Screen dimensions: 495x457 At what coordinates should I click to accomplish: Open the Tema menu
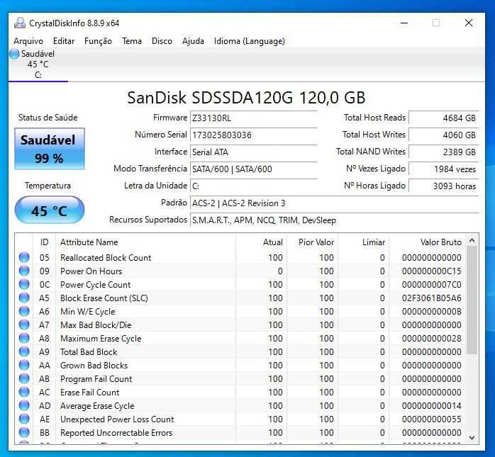132,41
